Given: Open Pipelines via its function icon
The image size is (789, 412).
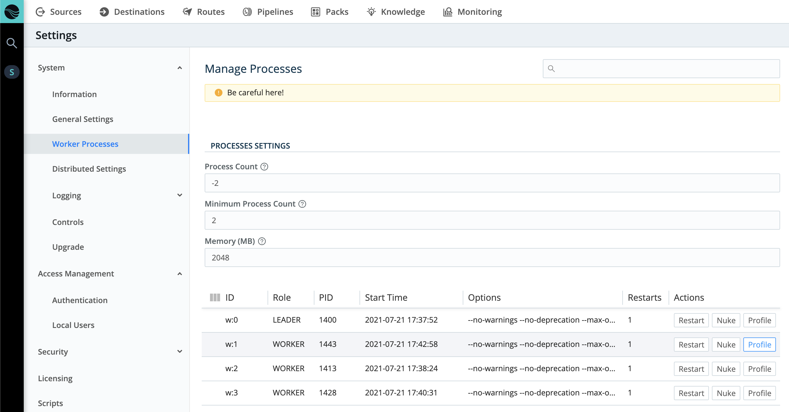Looking at the screenshot, I should pos(247,12).
